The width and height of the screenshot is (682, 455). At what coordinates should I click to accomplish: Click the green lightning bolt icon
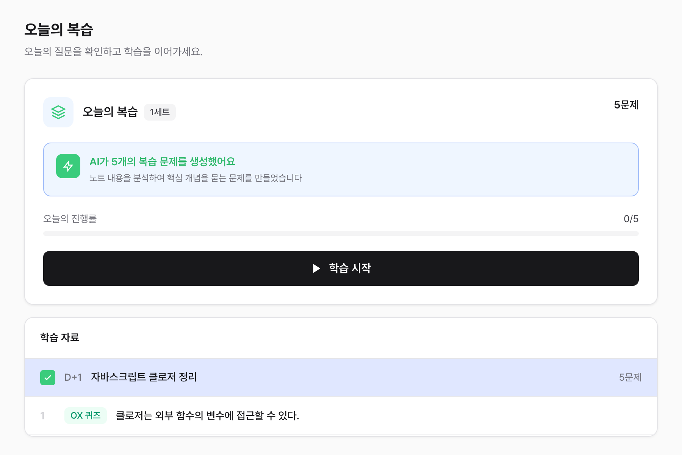pyautogui.click(x=68, y=166)
